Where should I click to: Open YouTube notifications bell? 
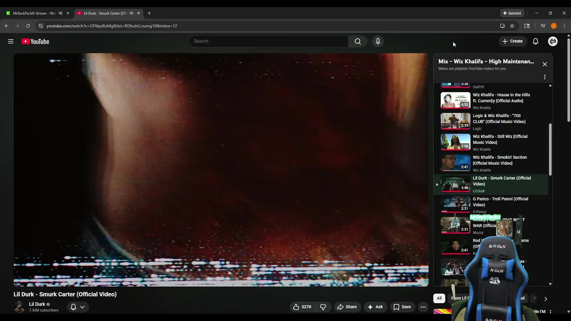point(536,41)
